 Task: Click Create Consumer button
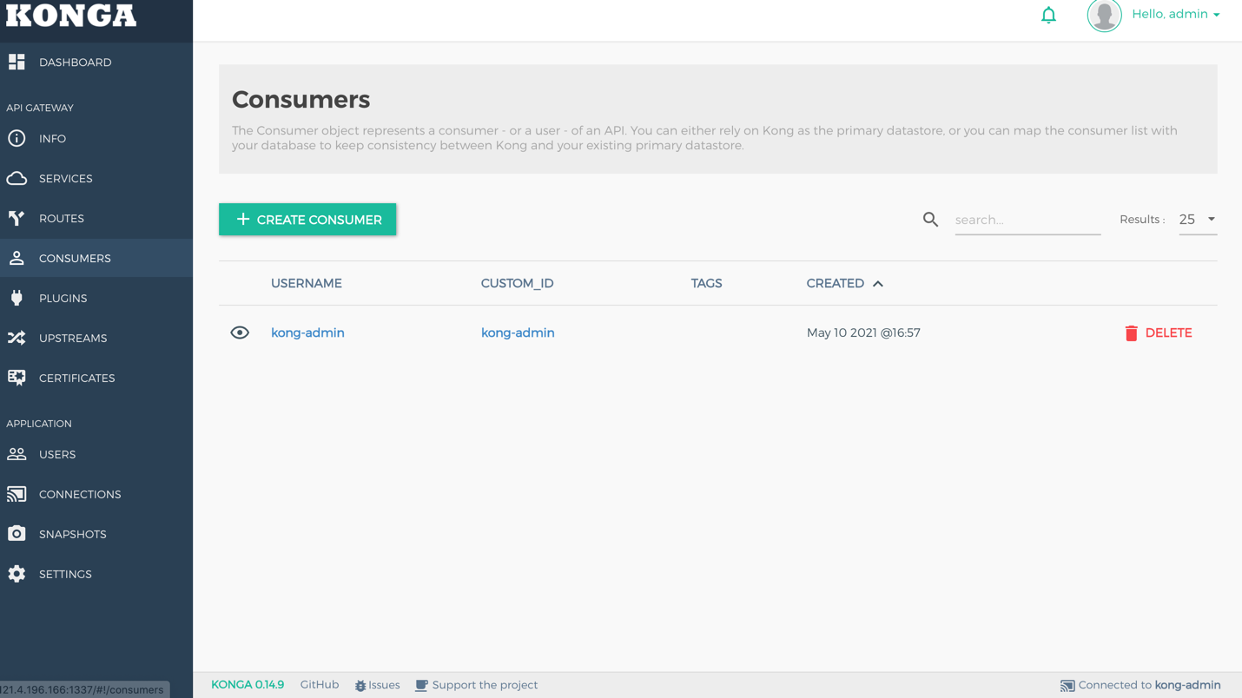[x=307, y=220]
